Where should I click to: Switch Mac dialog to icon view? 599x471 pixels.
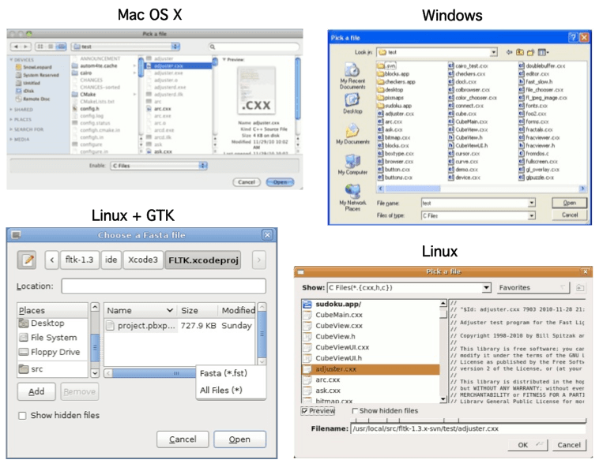click(40, 47)
